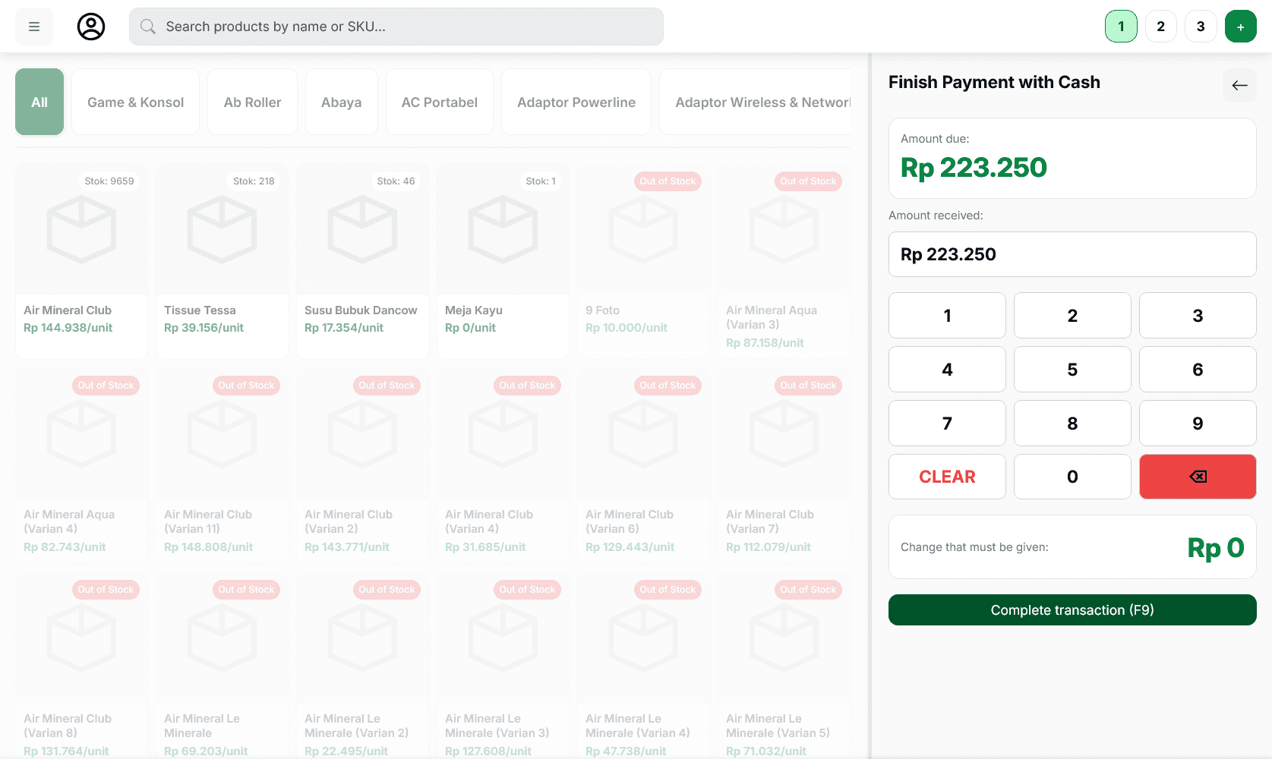Tap keypad digit 6
The width and height of the screenshot is (1272, 759).
(1198, 370)
